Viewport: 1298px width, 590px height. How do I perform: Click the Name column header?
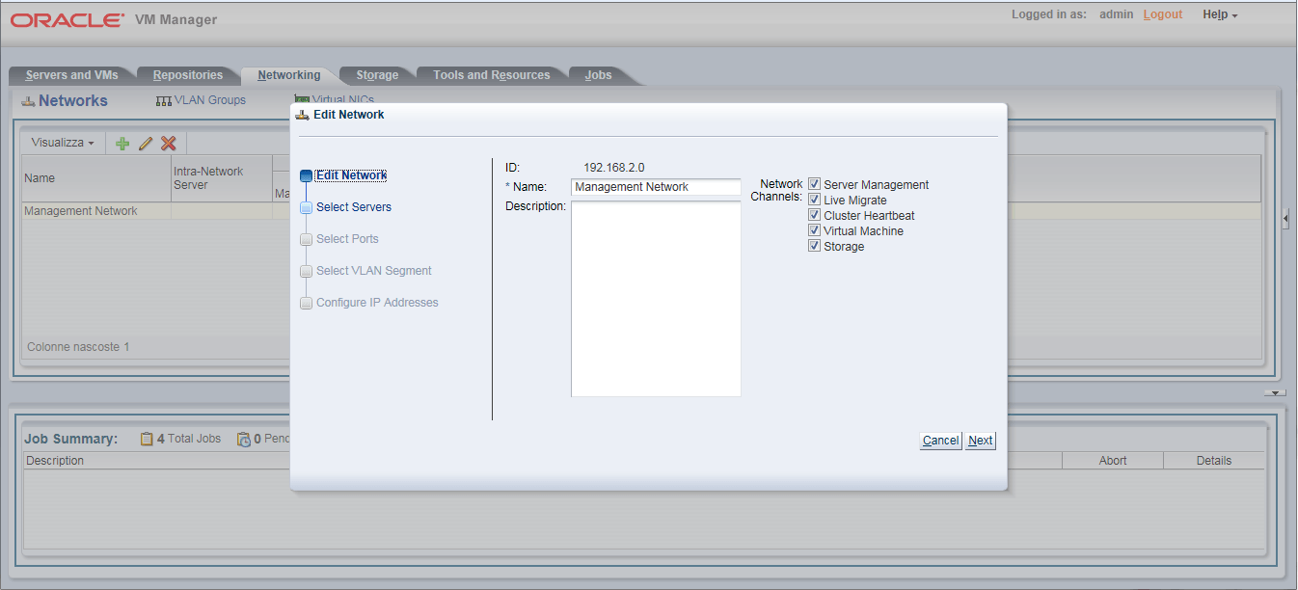[96, 178]
